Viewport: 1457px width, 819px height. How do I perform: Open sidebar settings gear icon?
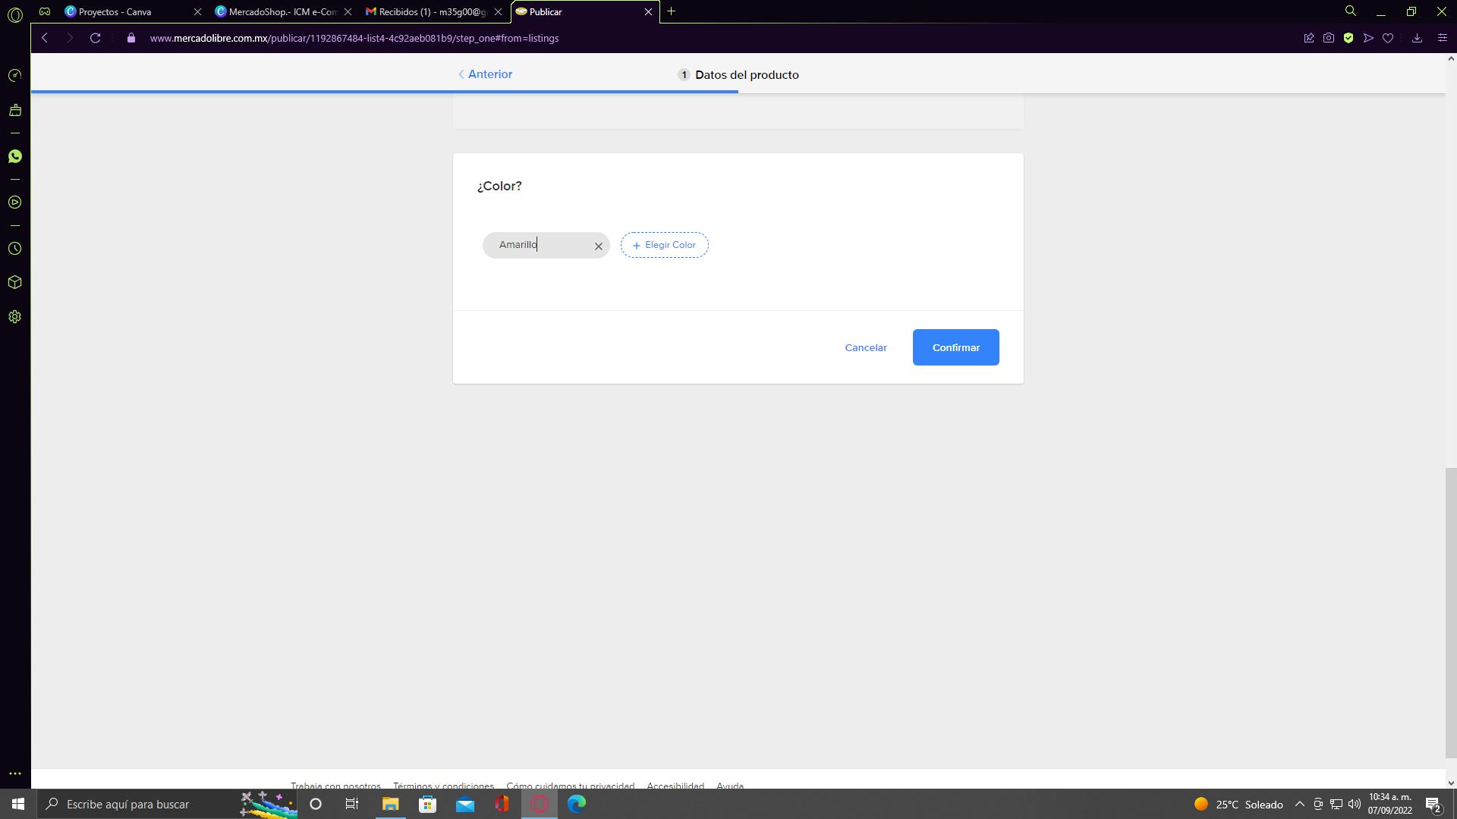pyautogui.click(x=14, y=317)
